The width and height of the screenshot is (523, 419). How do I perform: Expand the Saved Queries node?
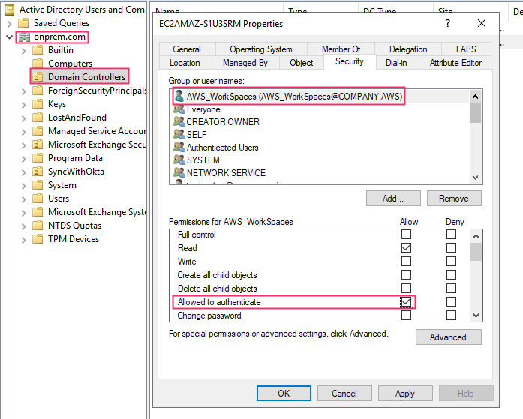[x=10, y=24]
